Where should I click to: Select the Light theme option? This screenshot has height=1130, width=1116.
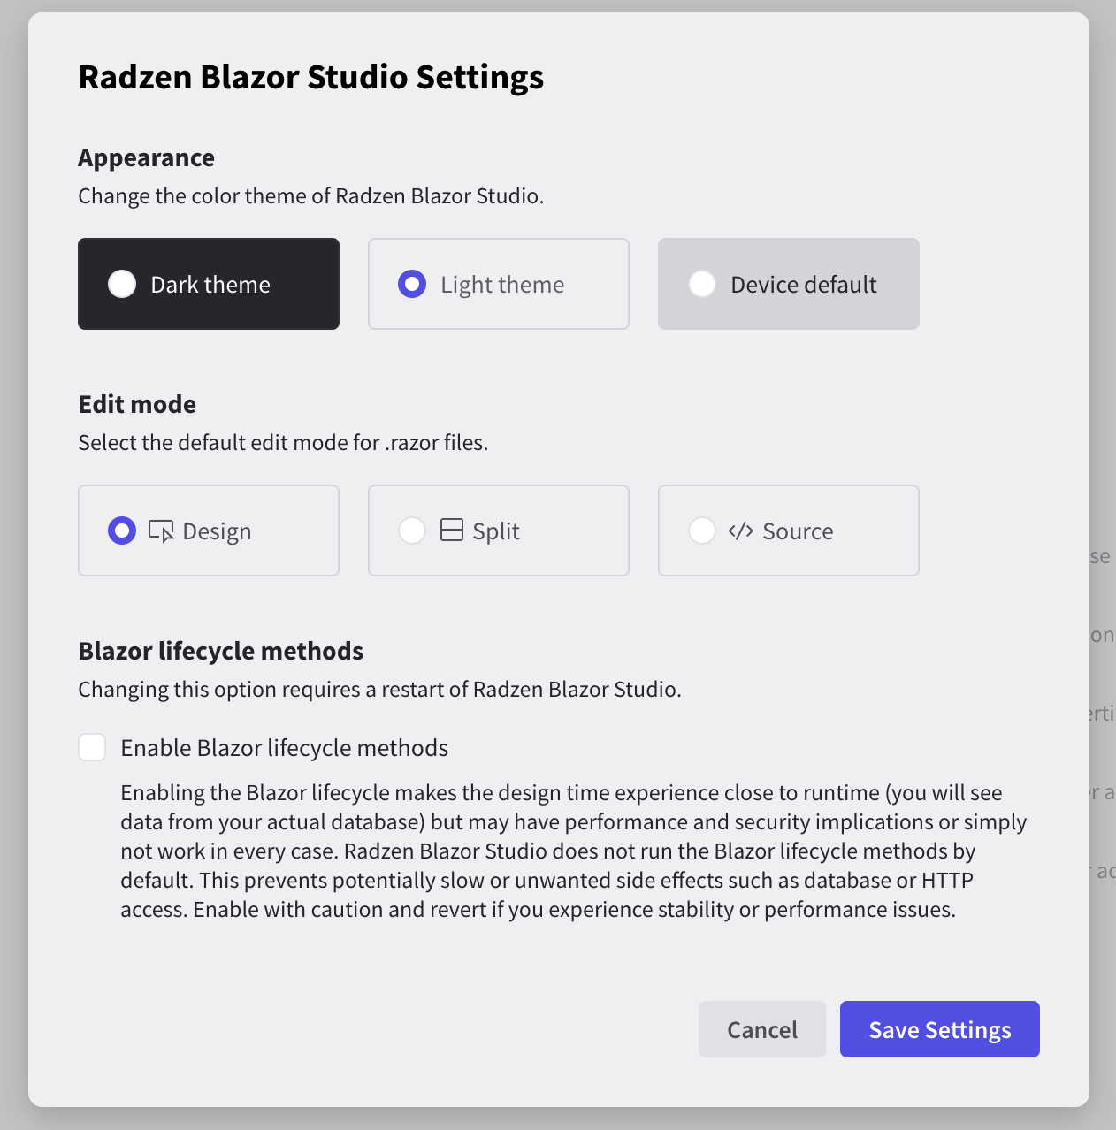click(x=498, y=284)
